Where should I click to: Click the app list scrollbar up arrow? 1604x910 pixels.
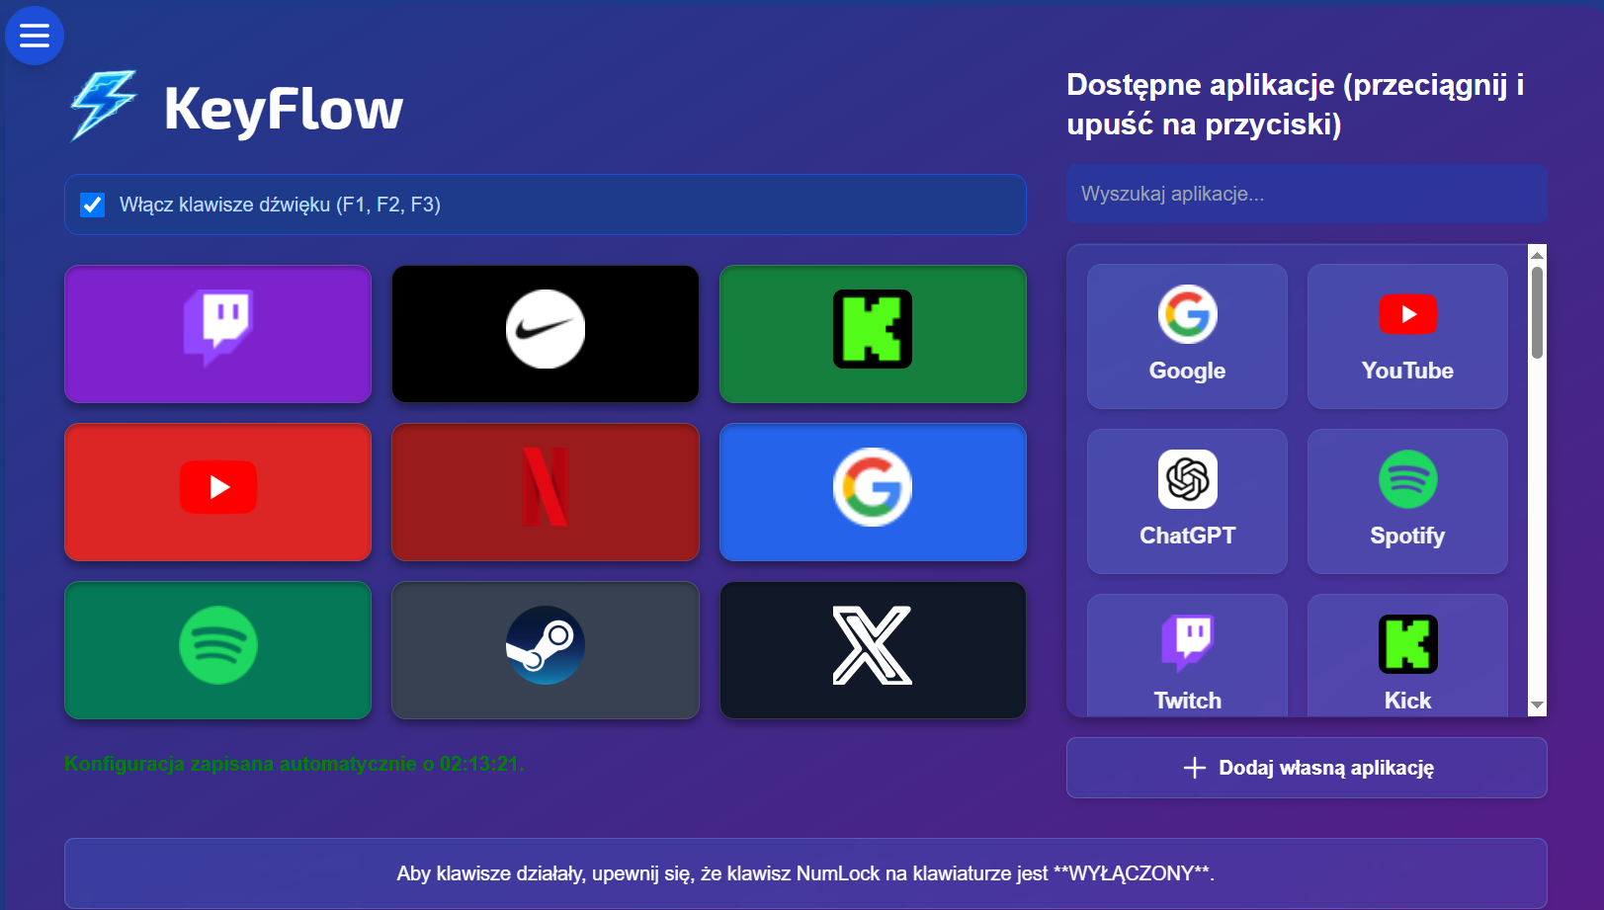click(1537, 255)
